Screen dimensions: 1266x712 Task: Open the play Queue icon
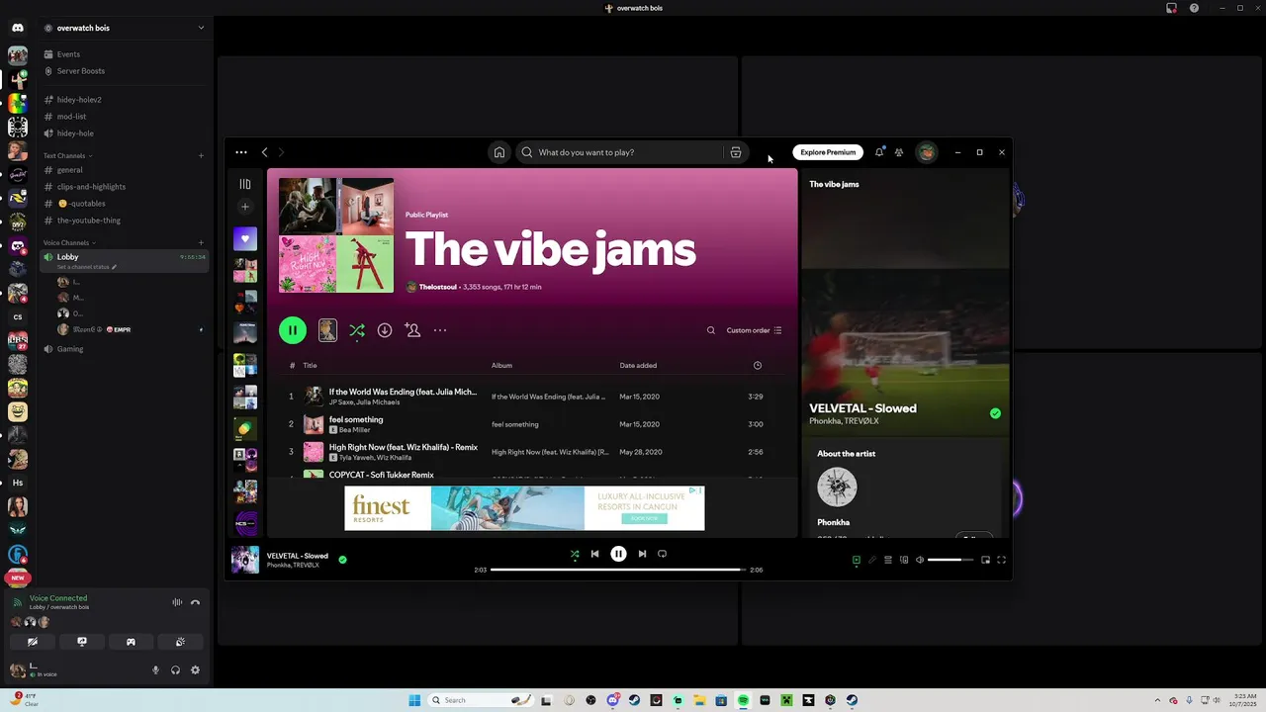[888, 560]
